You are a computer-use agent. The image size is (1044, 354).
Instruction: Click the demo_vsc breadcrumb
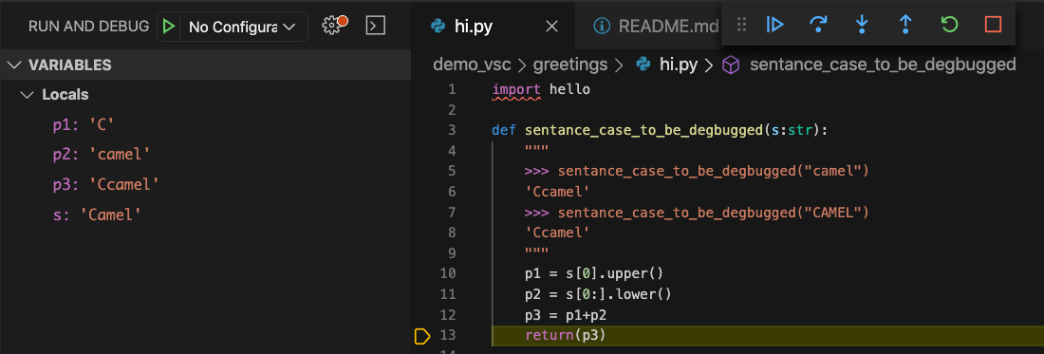click(x=472, y=65)
